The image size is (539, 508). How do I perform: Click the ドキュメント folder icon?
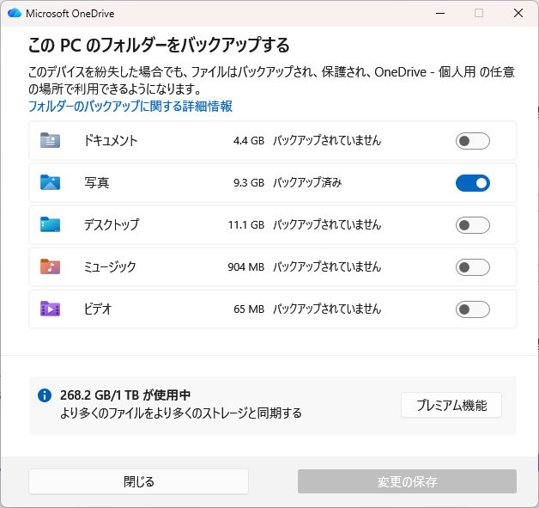pos(50,140)
